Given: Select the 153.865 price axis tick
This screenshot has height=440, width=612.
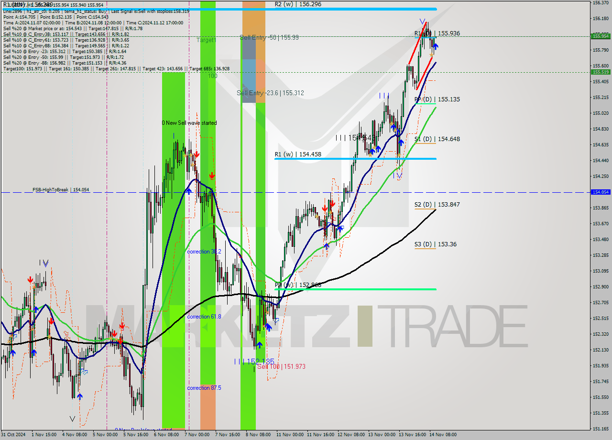Looking at the screenshot, I should tap(601, 208).
